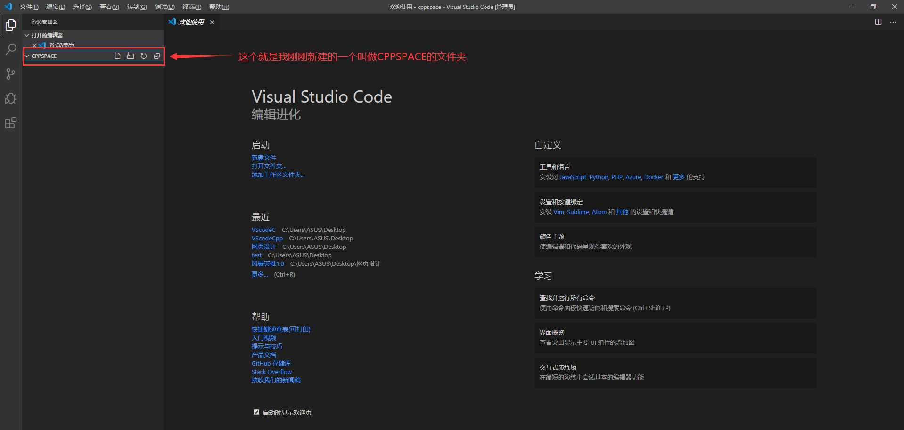Collapse the 打开的编辑器 section
904x430 pixels.
27,35
